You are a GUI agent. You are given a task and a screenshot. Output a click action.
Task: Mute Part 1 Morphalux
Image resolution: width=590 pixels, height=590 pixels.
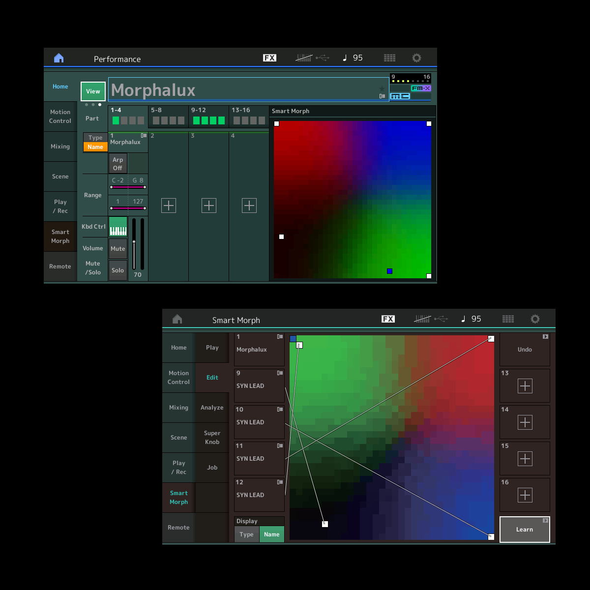click(118, 248)
